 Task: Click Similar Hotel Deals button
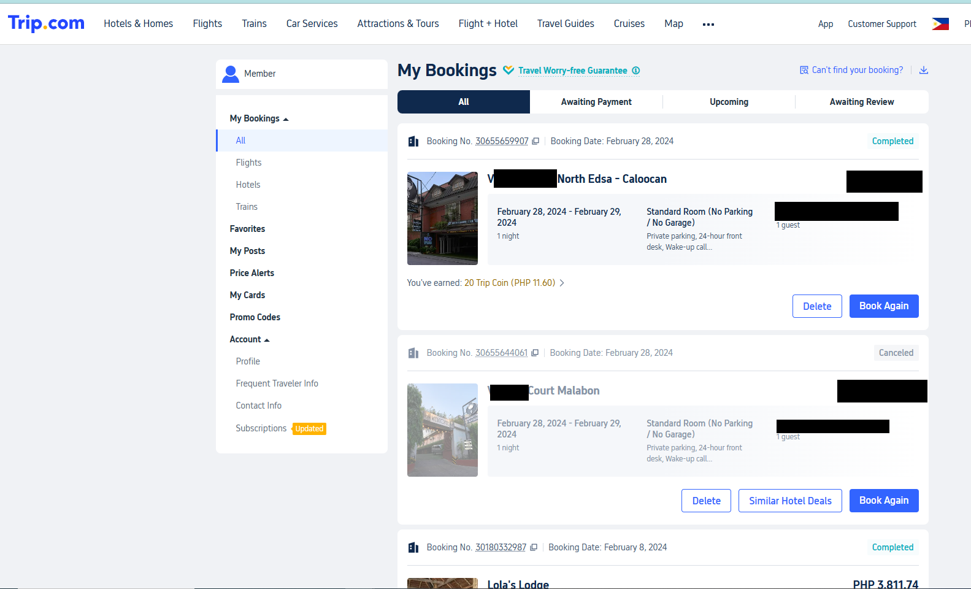[790, 501]
